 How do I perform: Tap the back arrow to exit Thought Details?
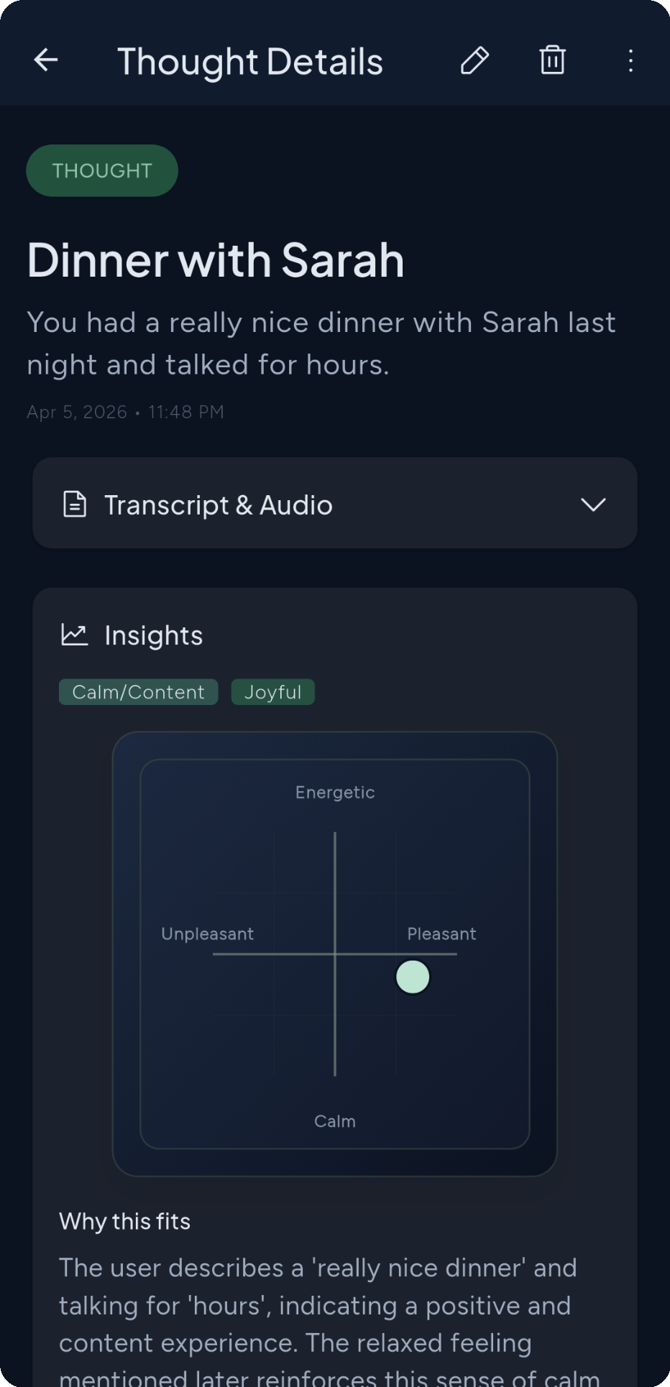coord(45,60)
